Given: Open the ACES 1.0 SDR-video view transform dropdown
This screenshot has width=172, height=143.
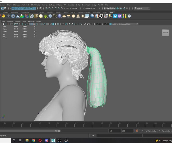Looking at the screenshot, I should tap(125, 24).
